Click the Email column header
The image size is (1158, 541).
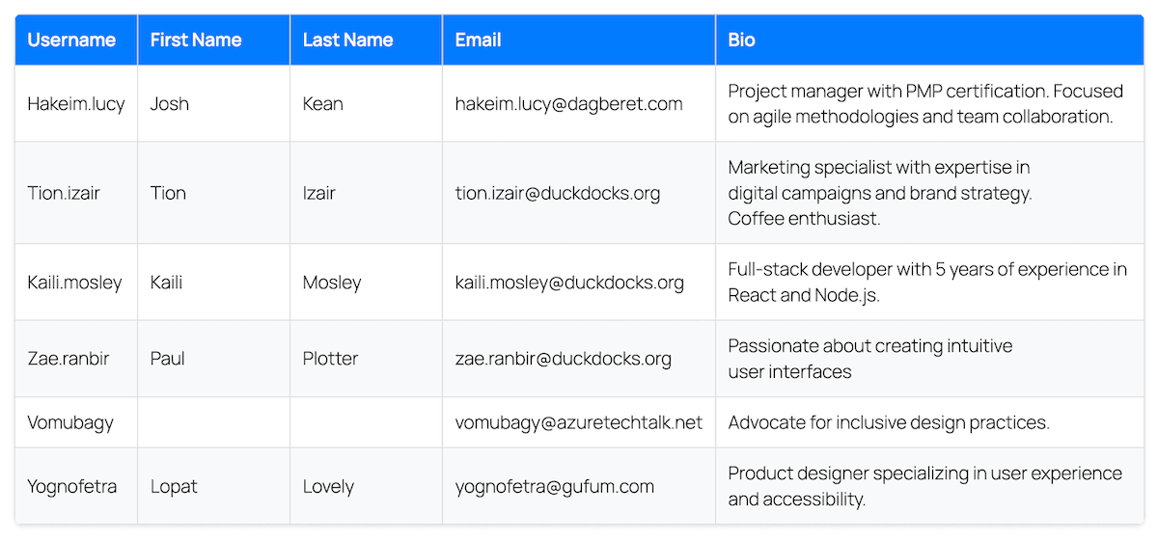[x=579, y=41]
